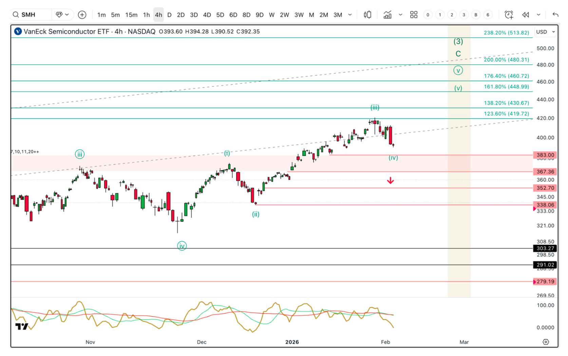Open the layout grid icon
This screenshot has width=568, height=356.
click(414, 15)
